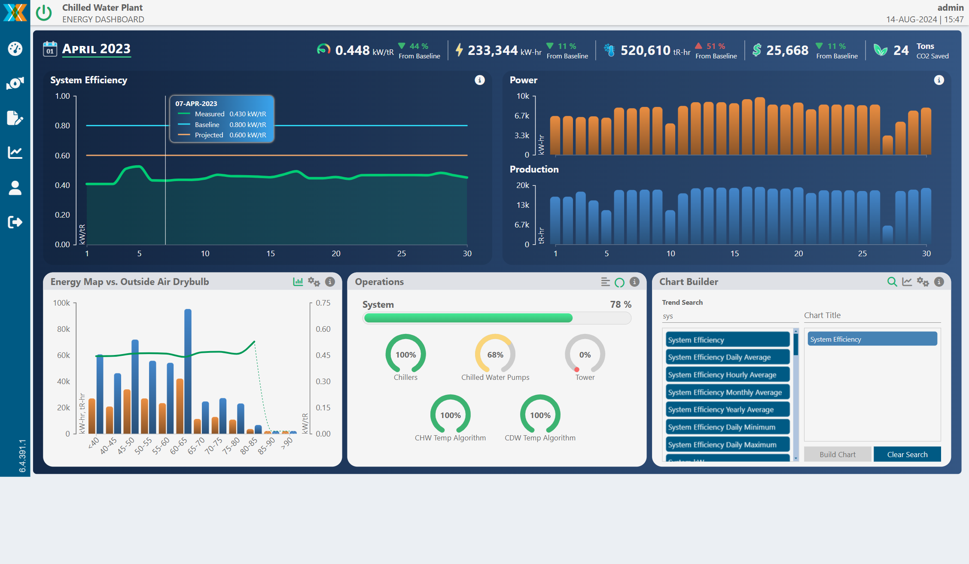Open the report edit sidebar icon
The width and height of the screenshot is (969, 564).
(x=15, y=118)
